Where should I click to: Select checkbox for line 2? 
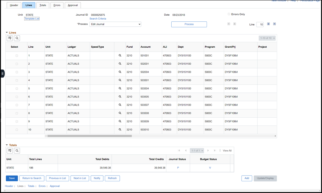coord(17,64)
